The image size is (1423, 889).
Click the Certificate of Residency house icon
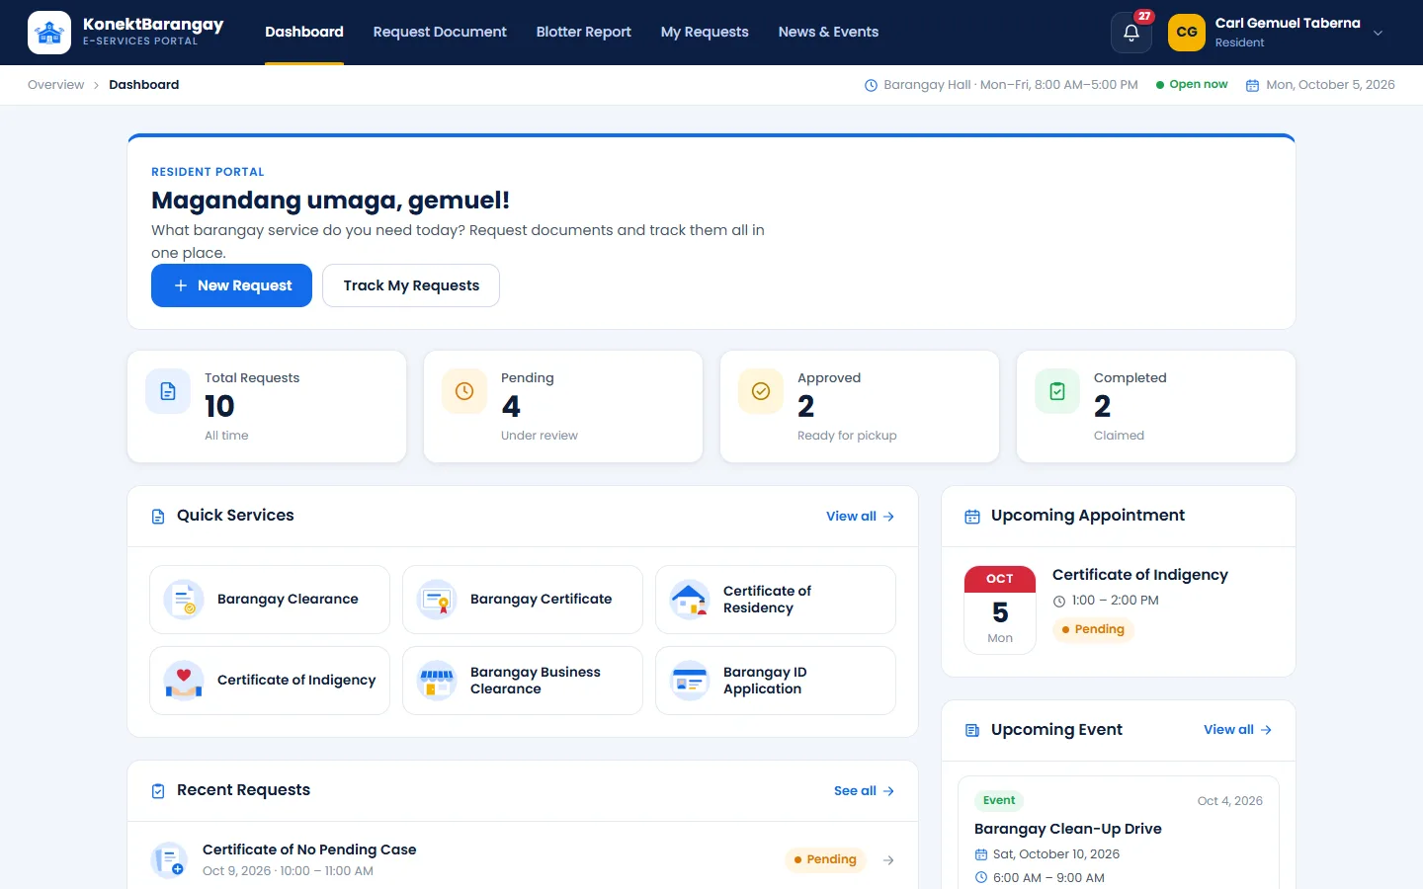690,600
